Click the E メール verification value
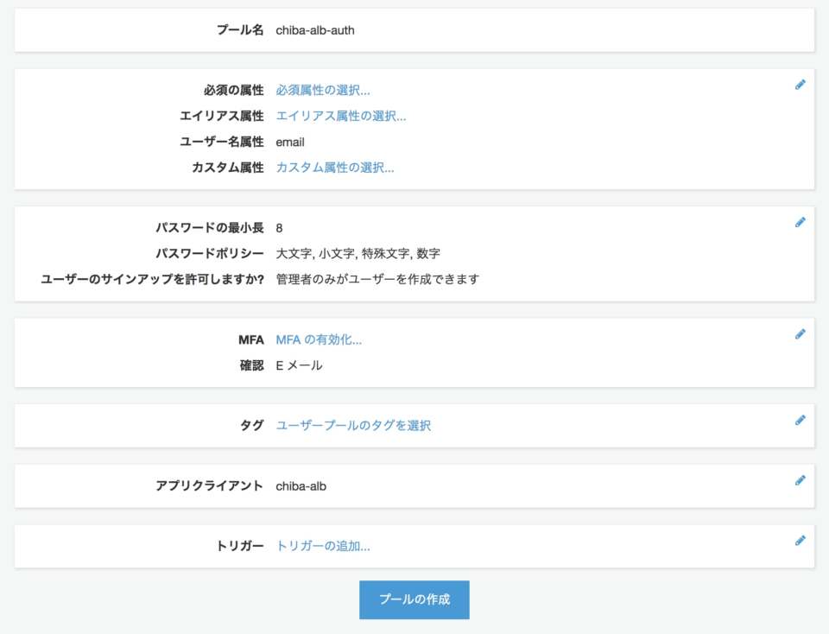 [x=299, y=365]
